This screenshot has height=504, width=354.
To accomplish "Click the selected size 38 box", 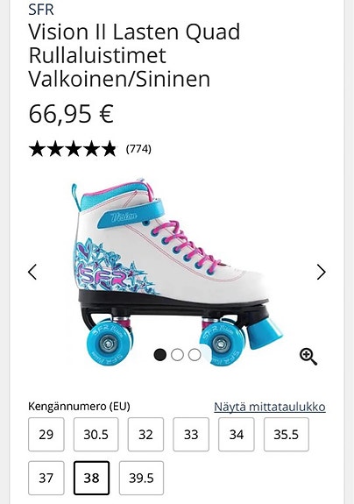I will tap(91, 478).
